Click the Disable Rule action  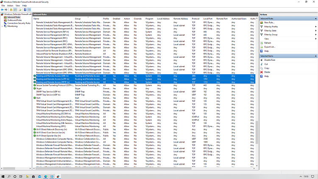[270, 60]
